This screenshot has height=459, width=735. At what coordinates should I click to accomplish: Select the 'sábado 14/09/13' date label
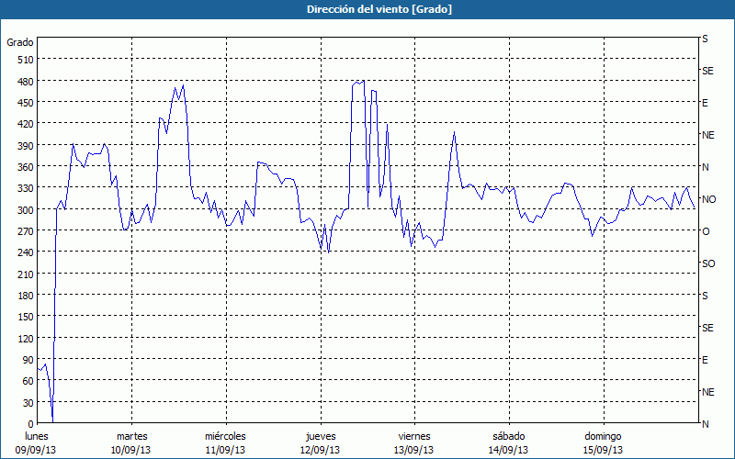tap(508, 442)
